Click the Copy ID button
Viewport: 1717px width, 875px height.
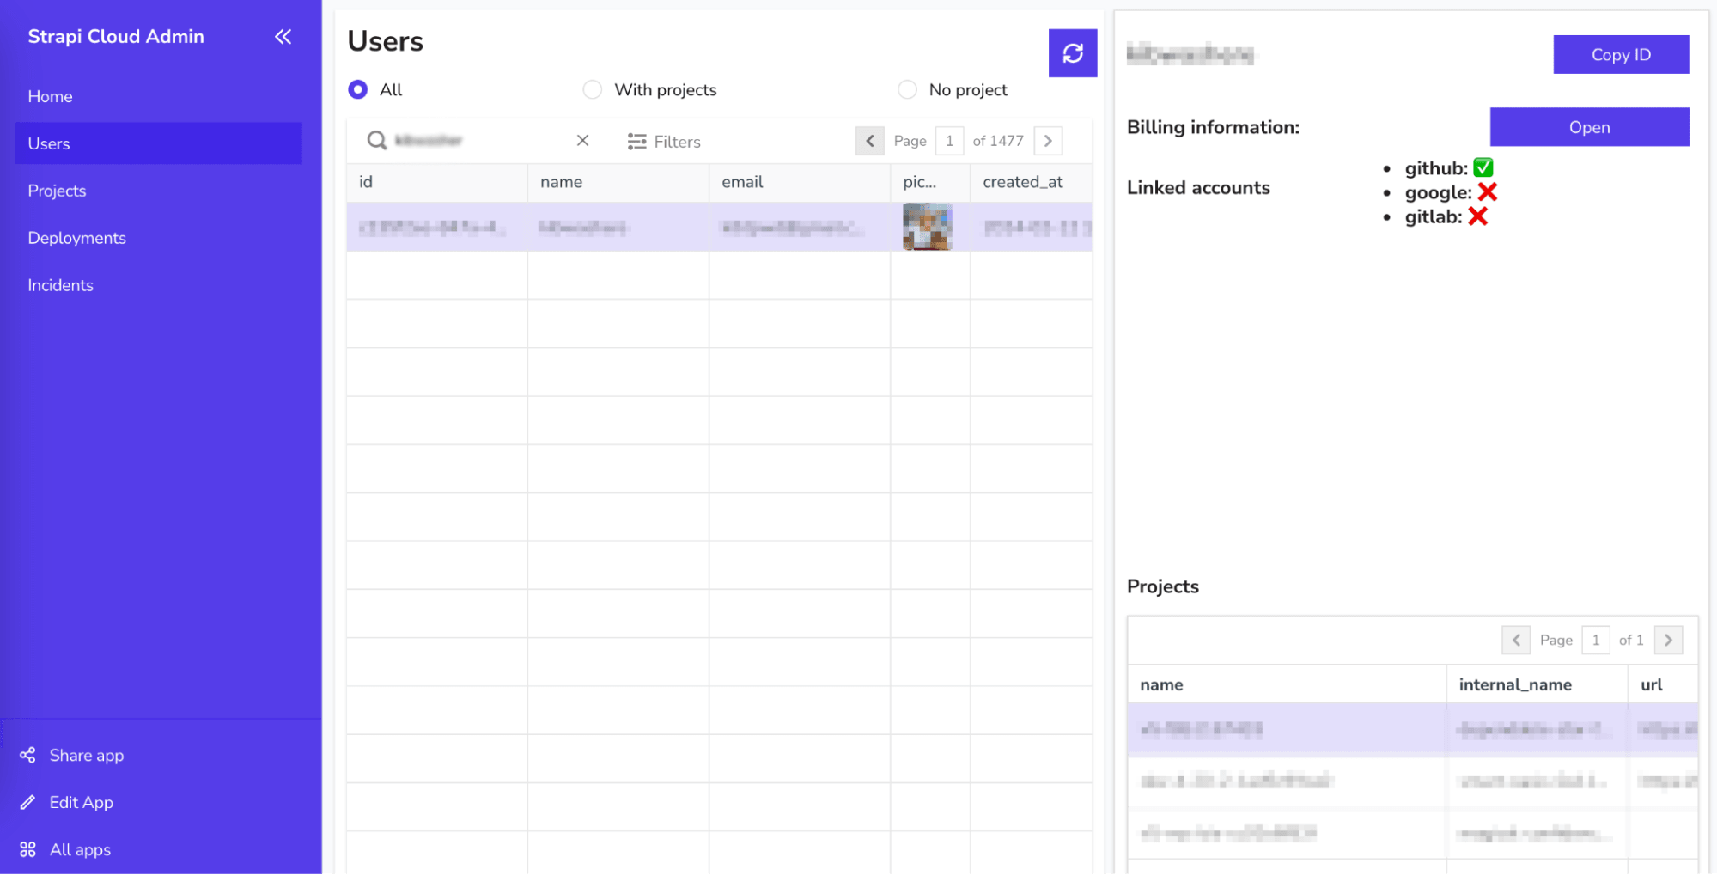(x=1620, y=54)
